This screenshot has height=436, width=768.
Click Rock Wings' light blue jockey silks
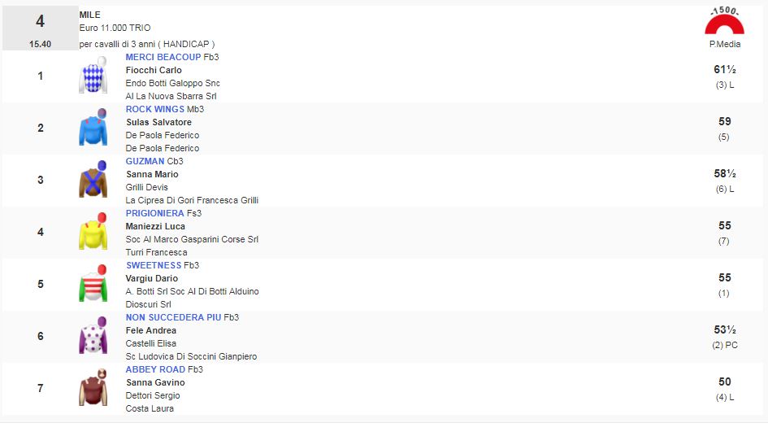93,128
